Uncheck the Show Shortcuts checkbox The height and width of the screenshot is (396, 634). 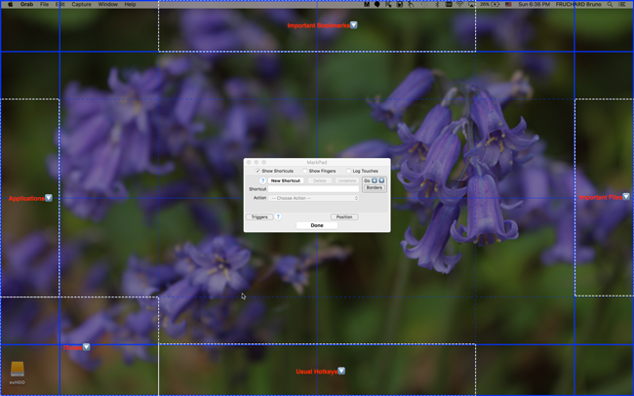258,171
